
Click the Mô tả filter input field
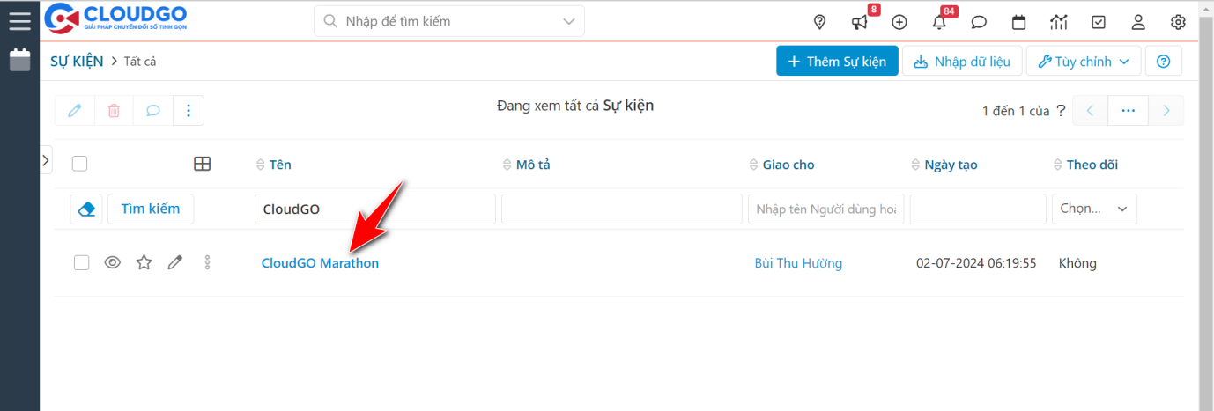coord(621,209)
